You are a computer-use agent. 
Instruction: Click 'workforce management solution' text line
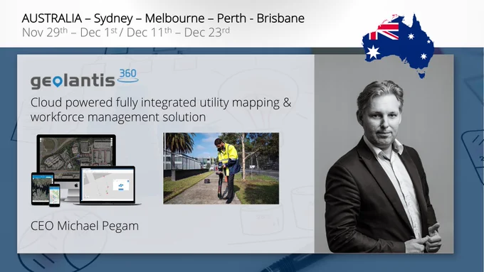click(118, 117)
